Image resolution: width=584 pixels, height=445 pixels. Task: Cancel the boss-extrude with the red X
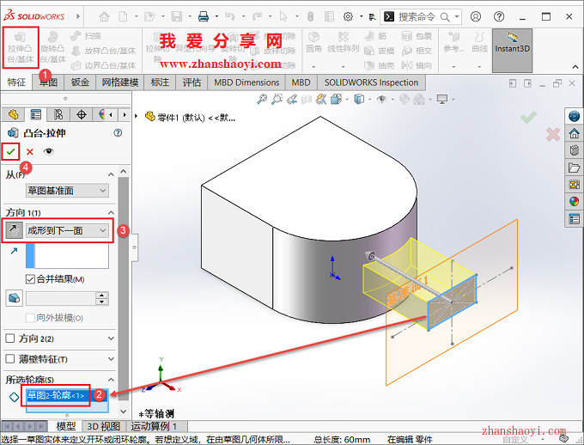30,151
